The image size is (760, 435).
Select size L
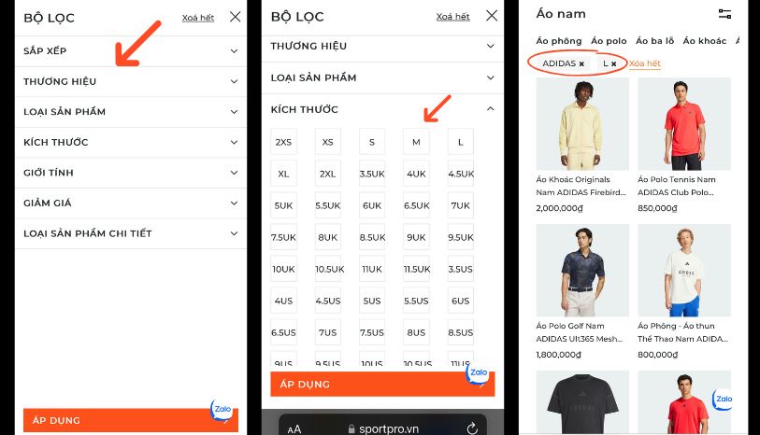point(461,142)
